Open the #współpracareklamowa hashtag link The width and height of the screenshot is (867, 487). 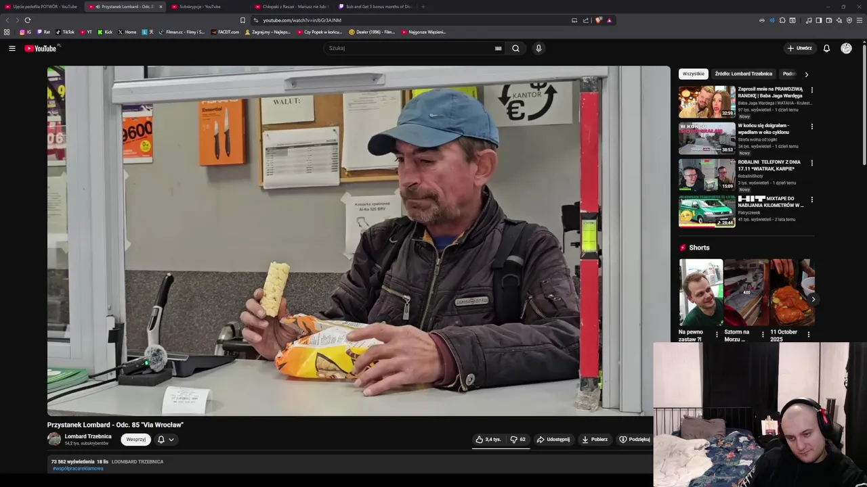click(78, 469)
